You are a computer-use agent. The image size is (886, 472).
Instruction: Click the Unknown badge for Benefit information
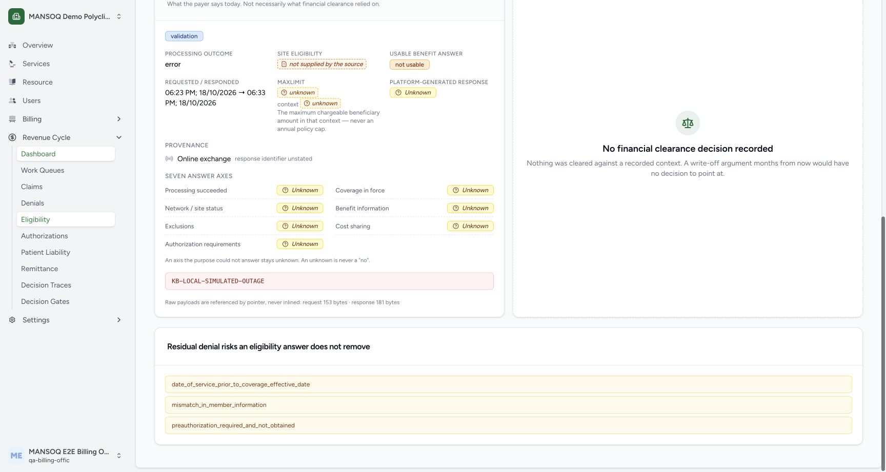470,208
